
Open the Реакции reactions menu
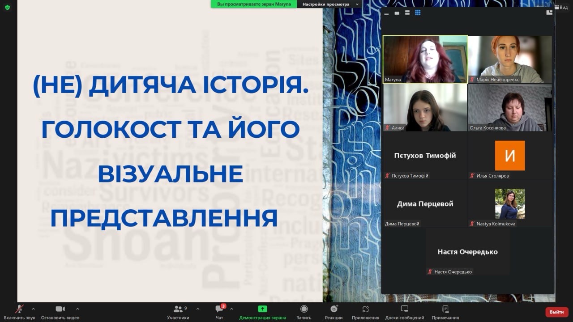pyautogui.click(x=334, y=309)
